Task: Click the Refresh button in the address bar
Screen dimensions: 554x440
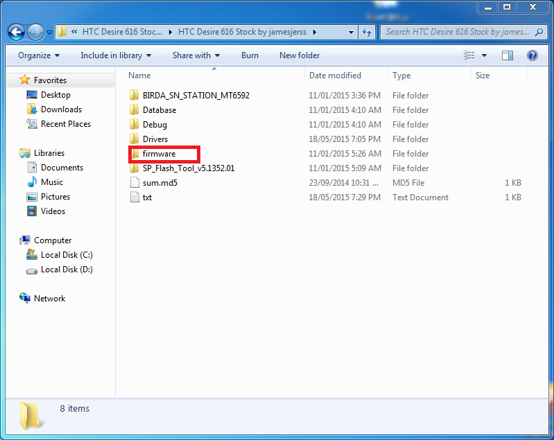Action: point(366,32)
